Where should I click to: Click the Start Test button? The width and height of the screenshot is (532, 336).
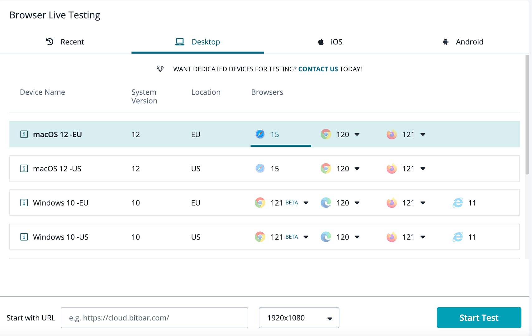pos(479,318)
